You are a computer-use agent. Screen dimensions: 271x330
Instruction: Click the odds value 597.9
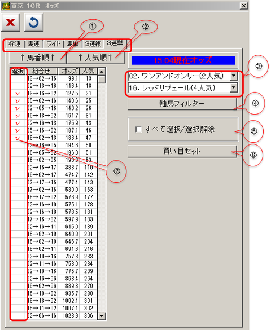pos(72,219)
